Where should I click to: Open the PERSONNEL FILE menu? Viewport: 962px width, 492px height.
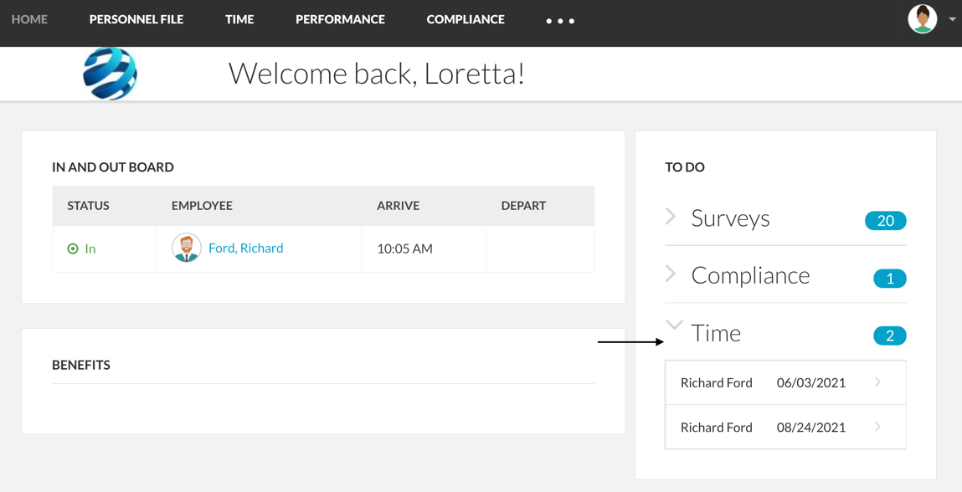pyautogui.click(x=136, y=19)
